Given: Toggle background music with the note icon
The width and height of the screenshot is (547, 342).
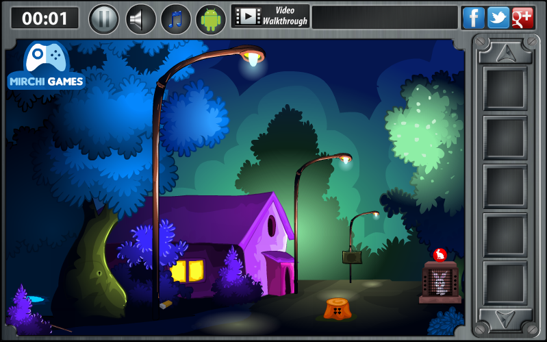Looking at the screenshot, I should pos(175,19).
